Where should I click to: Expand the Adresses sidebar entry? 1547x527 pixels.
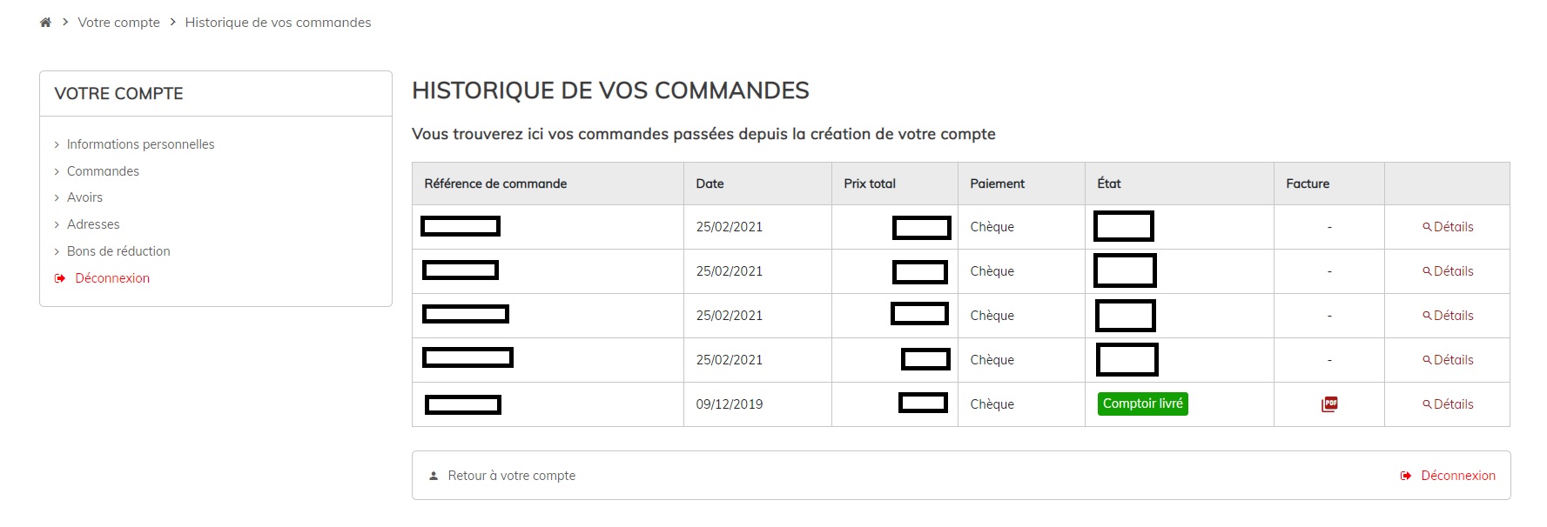pos(92,223)
